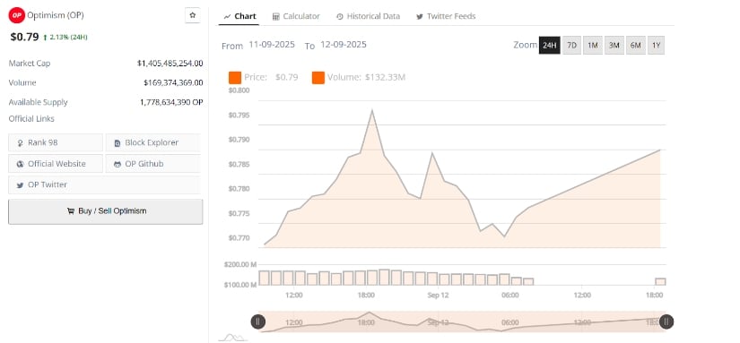Open the OP Twitter link
Screen dimensions: 740x343
(x=104, y=184)
